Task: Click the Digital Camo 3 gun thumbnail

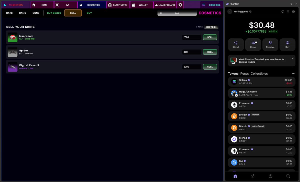Action: click(12, 67)
